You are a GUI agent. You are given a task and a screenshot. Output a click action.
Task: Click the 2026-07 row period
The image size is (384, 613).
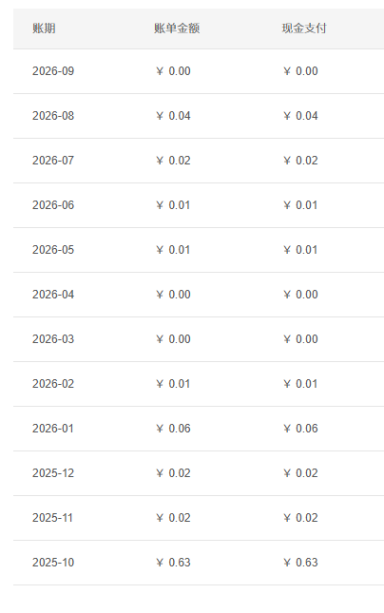[53, 161]
